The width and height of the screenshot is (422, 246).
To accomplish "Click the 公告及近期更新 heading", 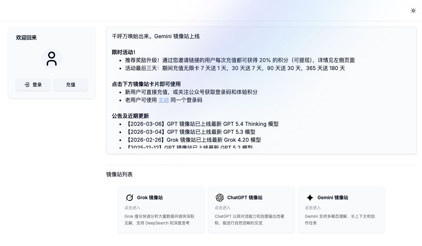I will 130,116.
